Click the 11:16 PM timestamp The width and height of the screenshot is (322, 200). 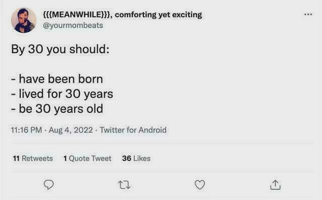click(26, 130)
